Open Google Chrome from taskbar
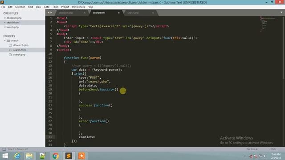The width and height of the screenshot is (285, 160). pos(56,156)
